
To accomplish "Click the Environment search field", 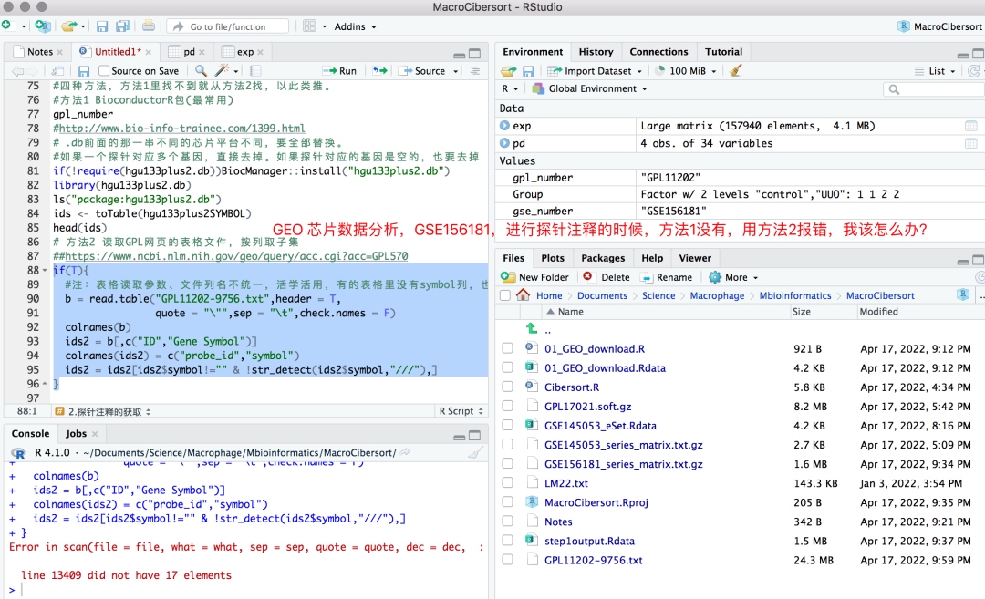I will (x=934, y=89).
